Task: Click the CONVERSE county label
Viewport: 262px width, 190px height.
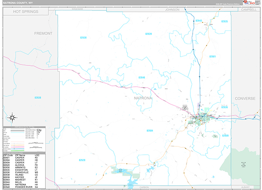Action: pos(245,98)
